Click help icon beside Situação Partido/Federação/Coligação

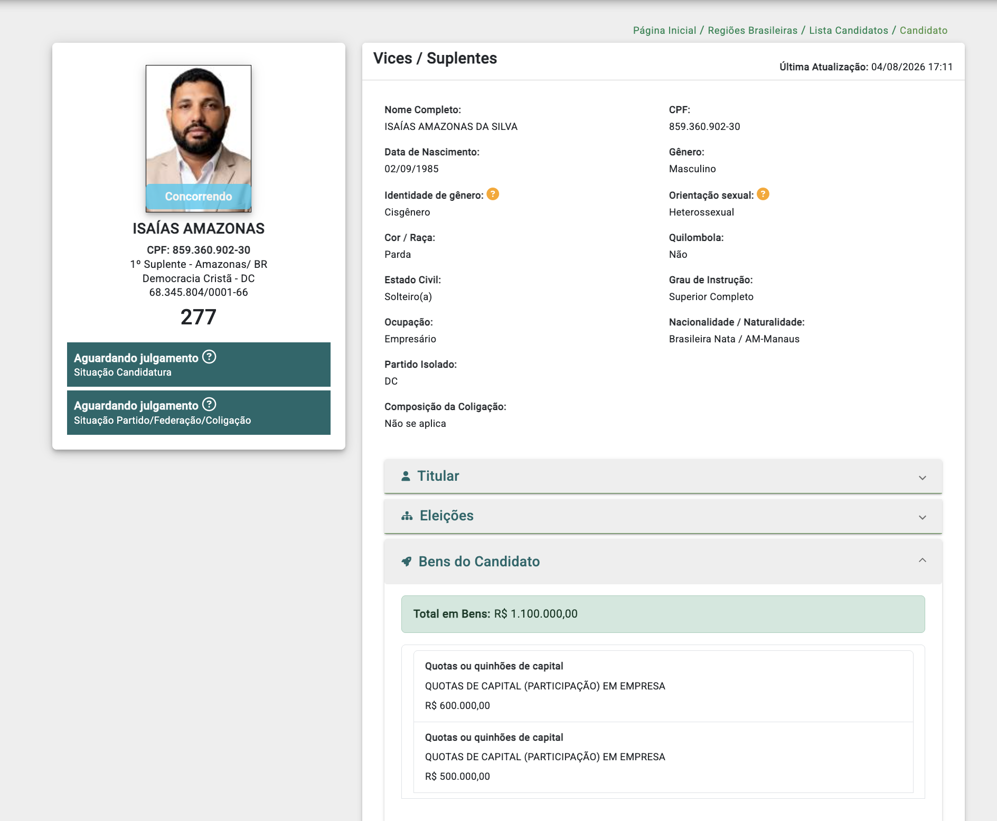tap(209, 405)
